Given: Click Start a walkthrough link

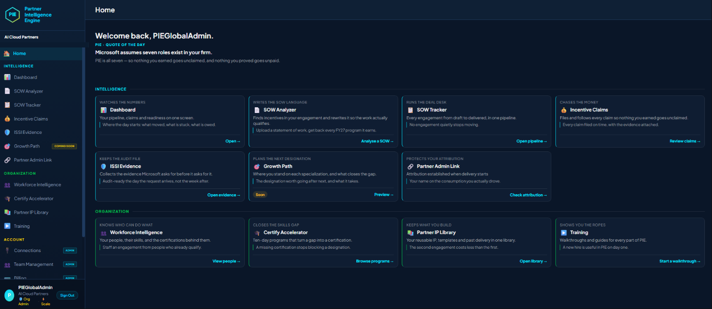Looking at the screenshot, I should point(680,261).
